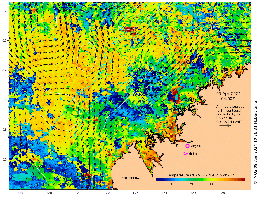Click the latitude label '-17'
The image size is (257, 198).
pos(4,160)
